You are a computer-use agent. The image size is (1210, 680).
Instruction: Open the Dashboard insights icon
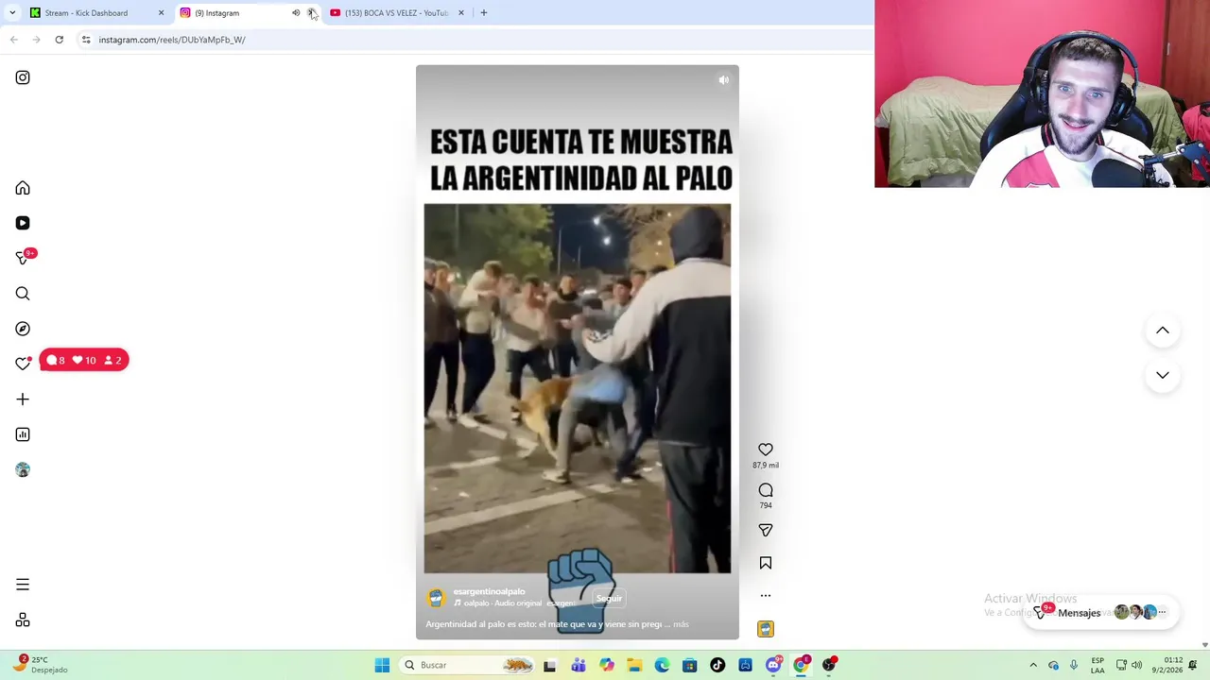23,434
